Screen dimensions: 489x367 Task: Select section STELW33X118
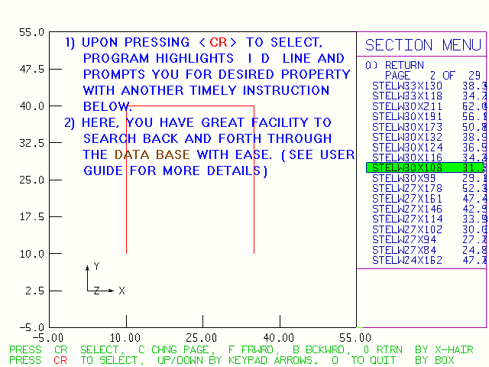(407, 96)
